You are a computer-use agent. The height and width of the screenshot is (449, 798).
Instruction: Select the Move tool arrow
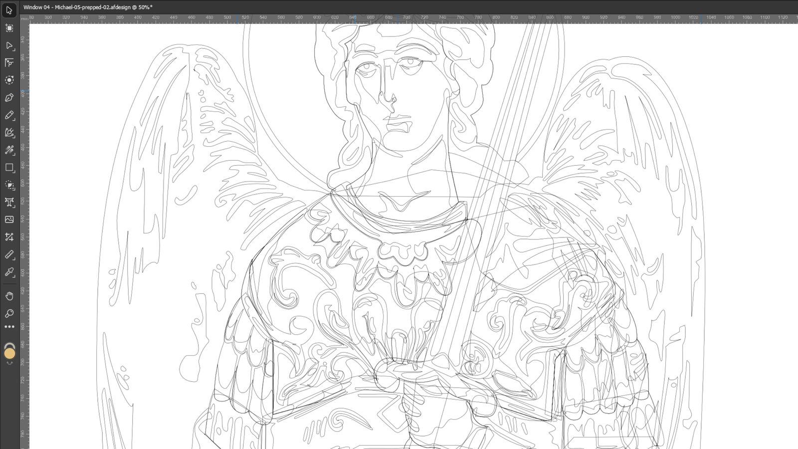point(9,10)
